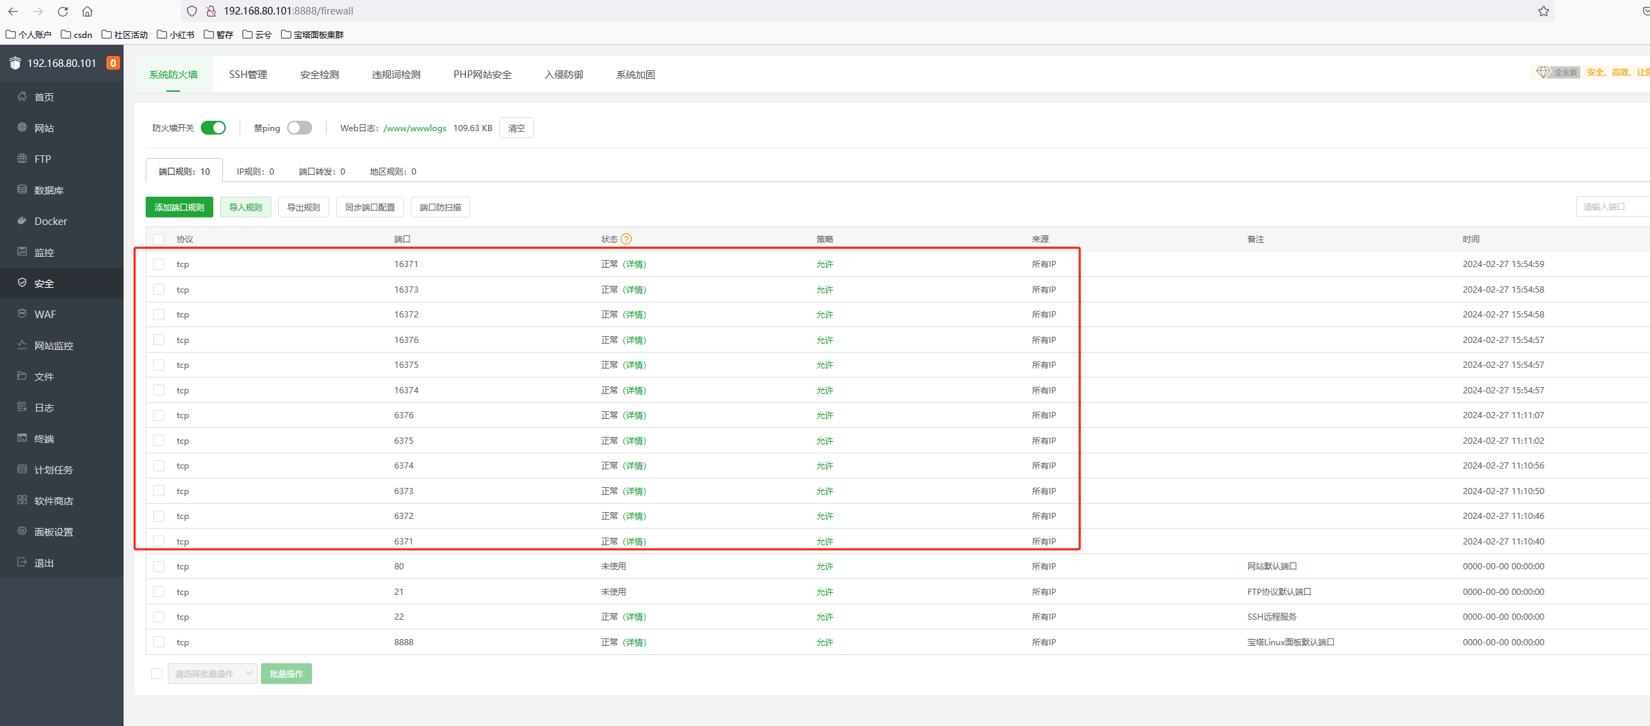Open 软件商店 store icon in sidebar
The width and height of the screenshot is (1650, 726).
tap(22, 500)
